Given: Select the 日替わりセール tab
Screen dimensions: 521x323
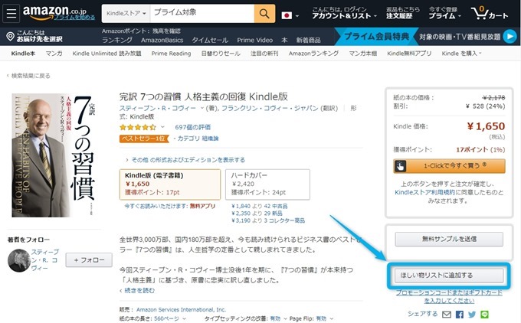Looking at the screenshot, I should click(x=221, y=54).
